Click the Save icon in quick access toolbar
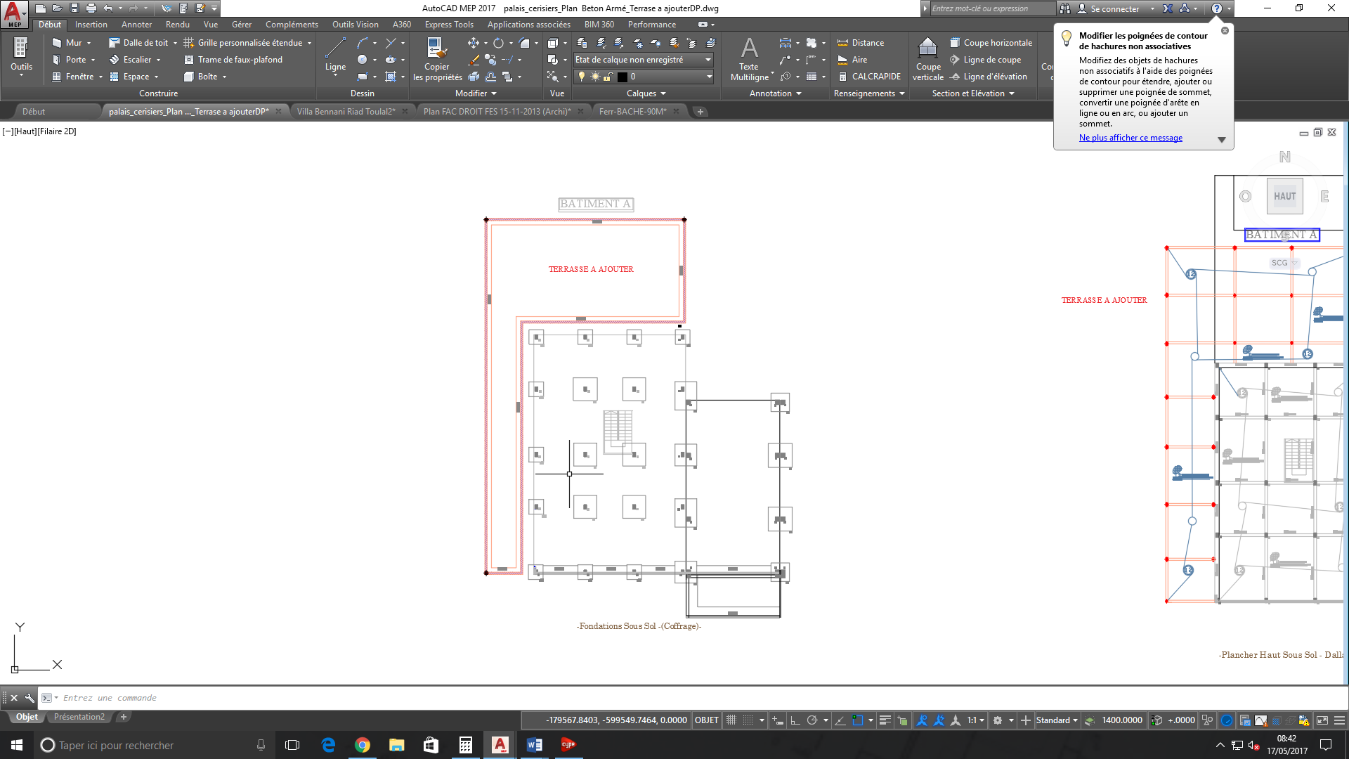 tap(74, 8)
